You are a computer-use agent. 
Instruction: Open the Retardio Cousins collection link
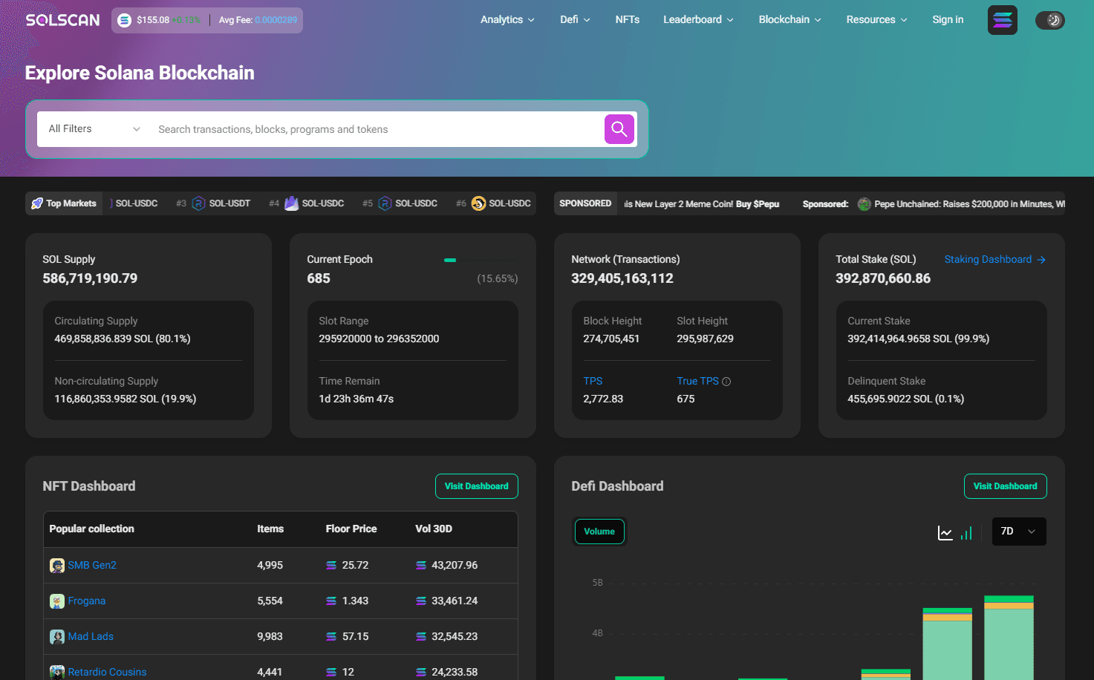107,672
